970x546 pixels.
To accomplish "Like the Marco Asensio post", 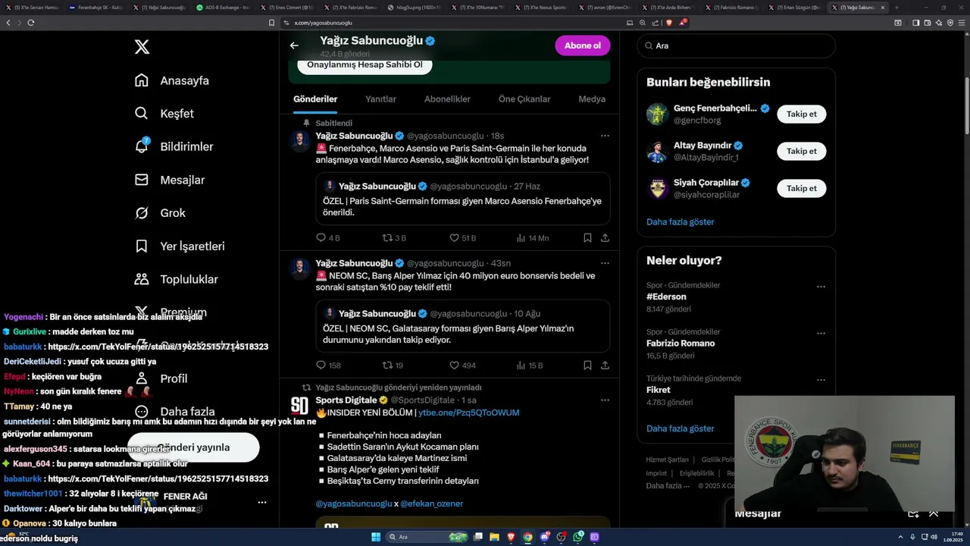I will coord(462,238).
